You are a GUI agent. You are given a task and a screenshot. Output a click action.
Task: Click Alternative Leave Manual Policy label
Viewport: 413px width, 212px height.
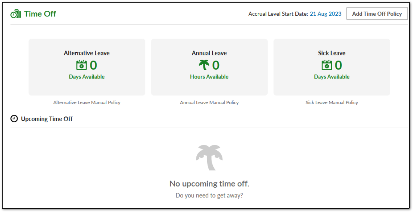click(87, 102)
